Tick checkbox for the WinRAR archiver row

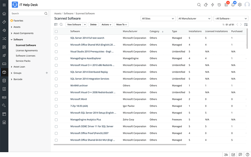pos(56,85)
